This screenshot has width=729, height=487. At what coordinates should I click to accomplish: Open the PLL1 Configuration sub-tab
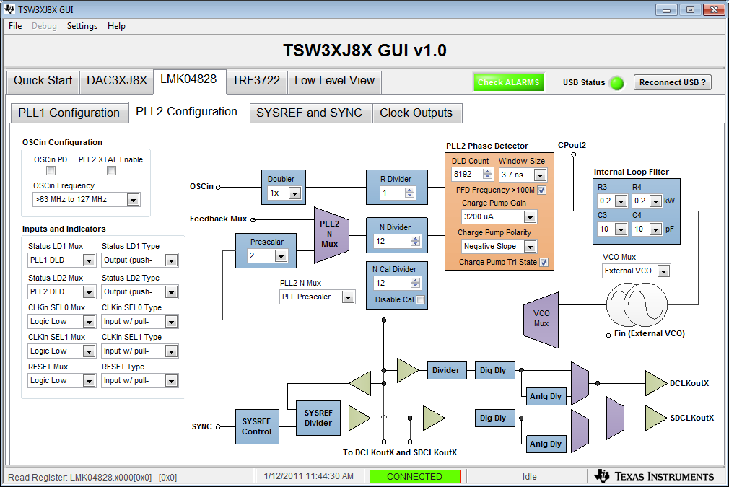(x=69, y=113)
